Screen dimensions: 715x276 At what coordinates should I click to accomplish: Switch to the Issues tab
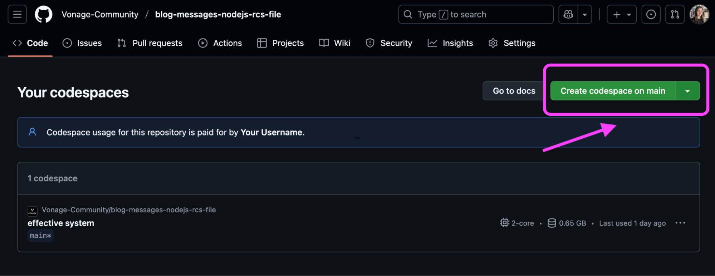(x=82, y=43)
